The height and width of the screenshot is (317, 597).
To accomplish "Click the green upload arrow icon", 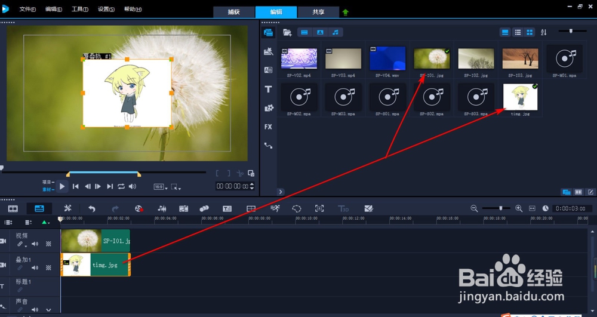I will click(x=345, y=12).
